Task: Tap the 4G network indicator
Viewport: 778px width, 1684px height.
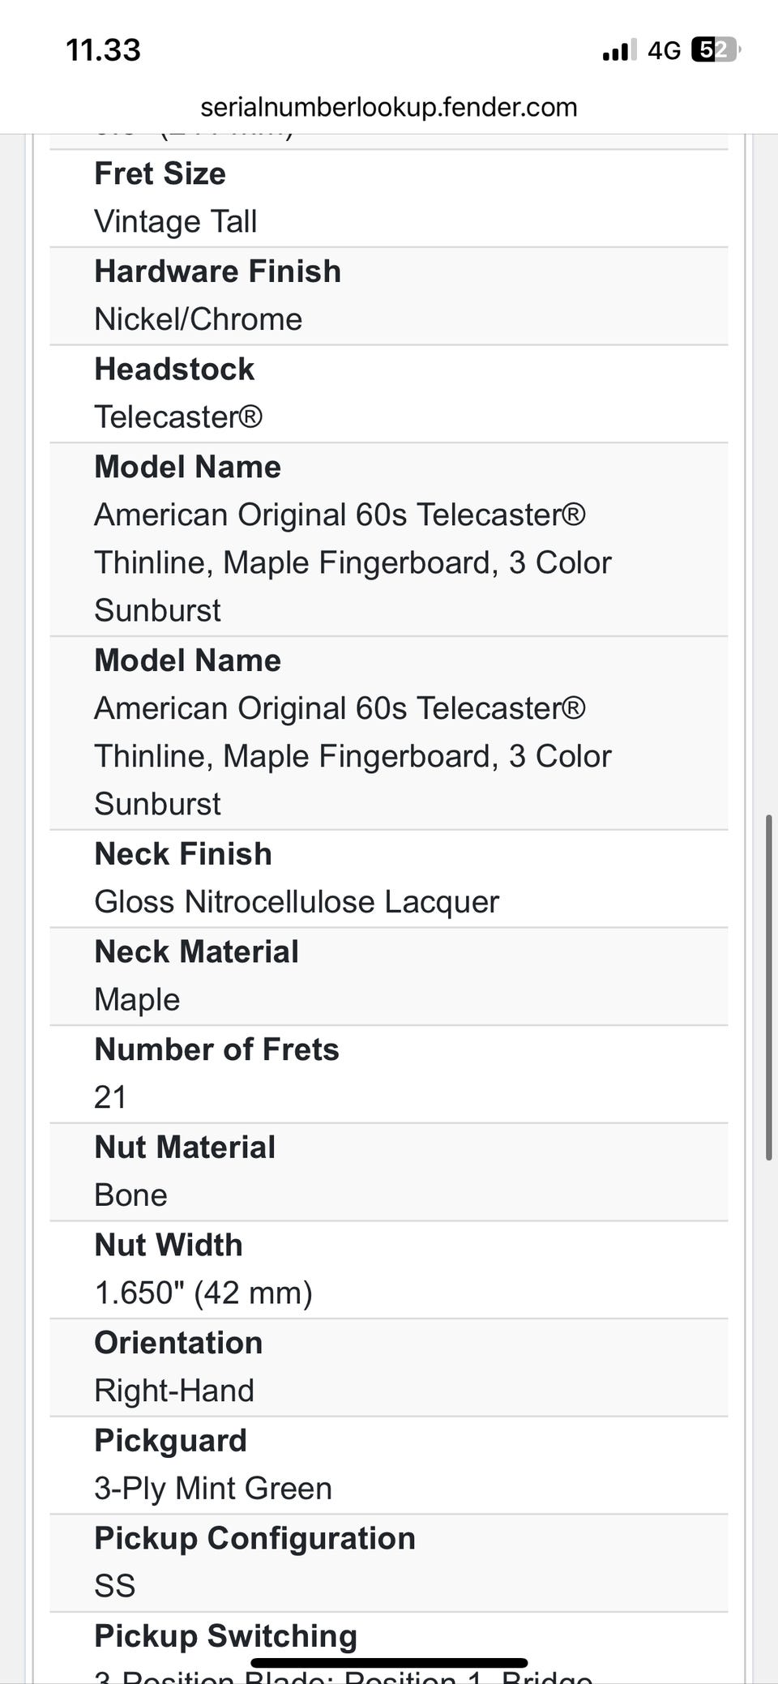Action: (x=664, y=51)
